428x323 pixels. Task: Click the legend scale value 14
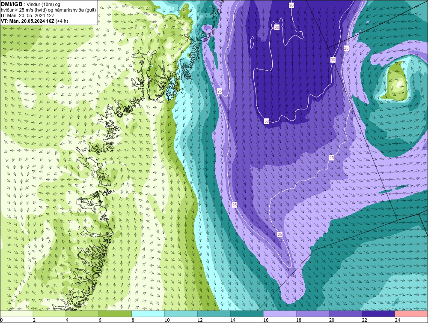(233, 320)
